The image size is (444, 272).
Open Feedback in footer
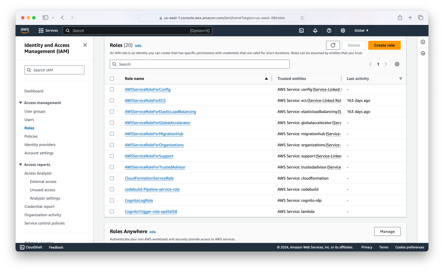56,247
